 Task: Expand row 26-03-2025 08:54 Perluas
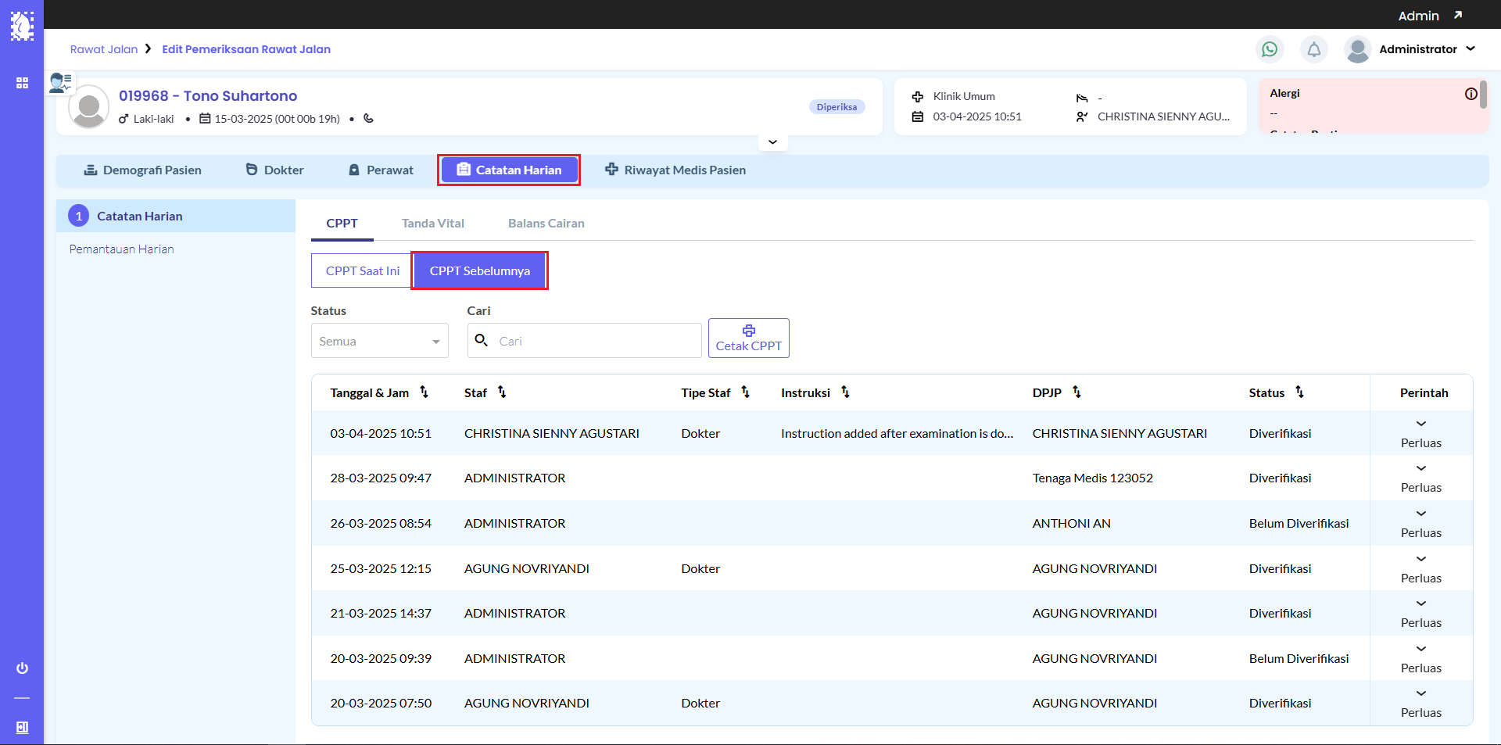[x=1420, y=523]
